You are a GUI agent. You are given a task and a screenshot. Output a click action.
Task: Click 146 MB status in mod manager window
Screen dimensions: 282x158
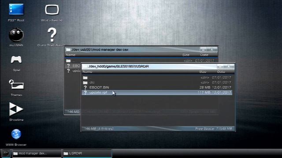point(73,111)
